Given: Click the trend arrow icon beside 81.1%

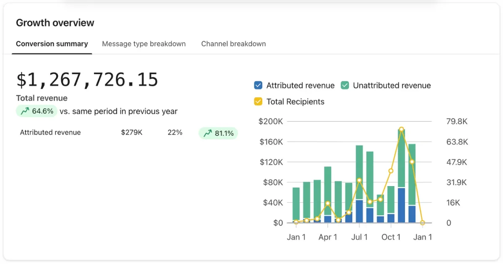Looking at the screenshot, I should tap(207, 133).
